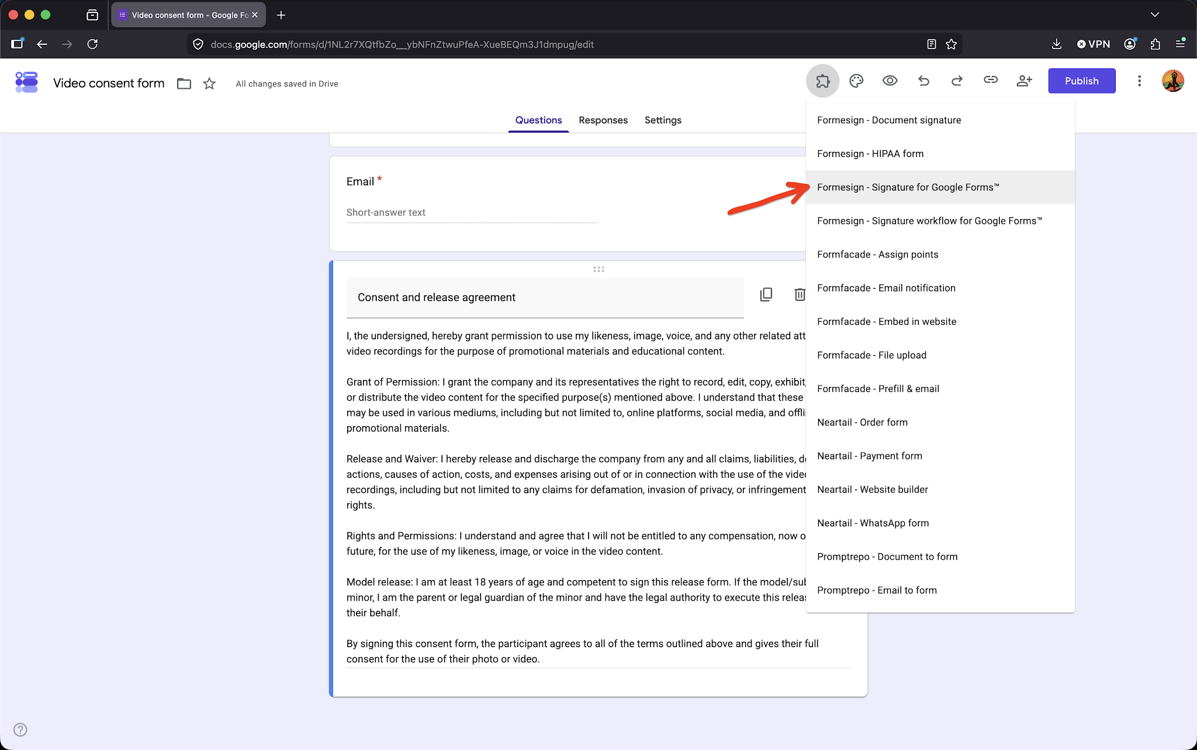Switch to the Responses tab
The width and height of the screenshot is (1197, 750).
pos(603,120)
